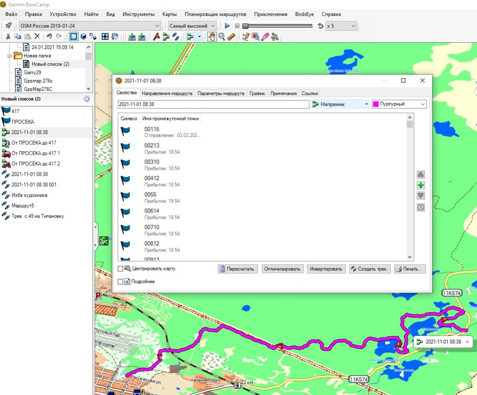Click the 'Создать трек' button
477x395 pixels.
click(x=370, y=269)
